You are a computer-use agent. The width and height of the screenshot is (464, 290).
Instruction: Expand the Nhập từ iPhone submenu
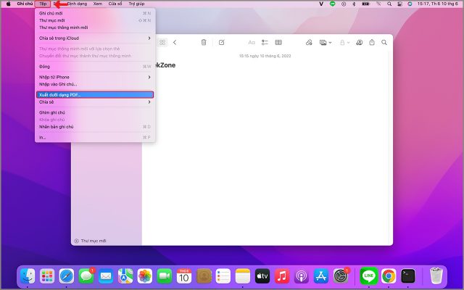click(x=94, y=77)
